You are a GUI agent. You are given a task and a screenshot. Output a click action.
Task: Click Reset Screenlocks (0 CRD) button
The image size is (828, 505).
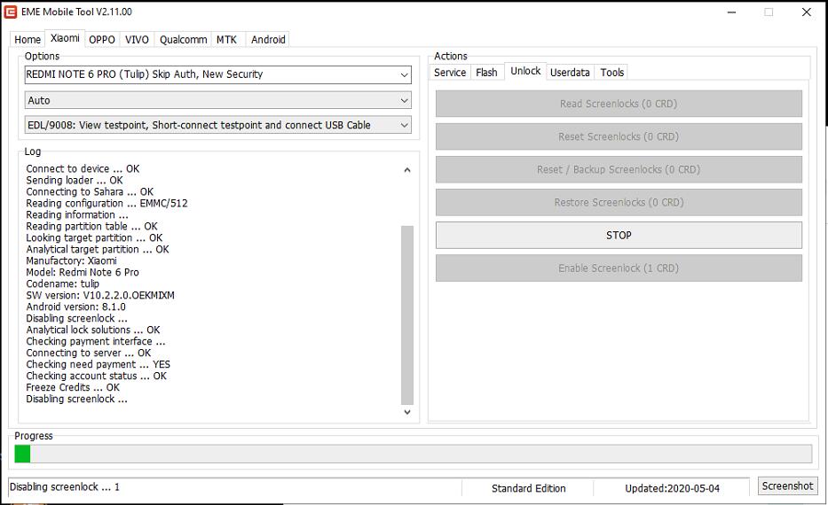click(x=619, y=136)
